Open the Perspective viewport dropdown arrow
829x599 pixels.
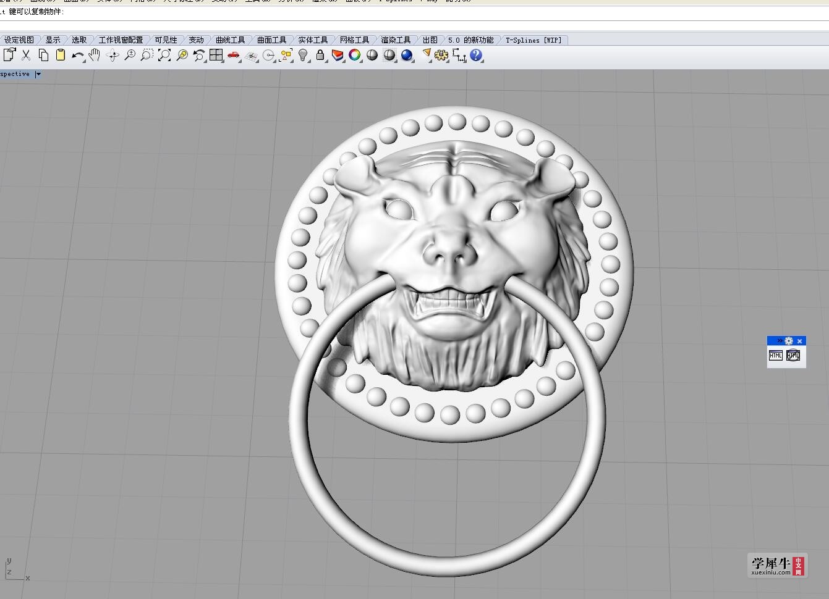coord(38,74)
